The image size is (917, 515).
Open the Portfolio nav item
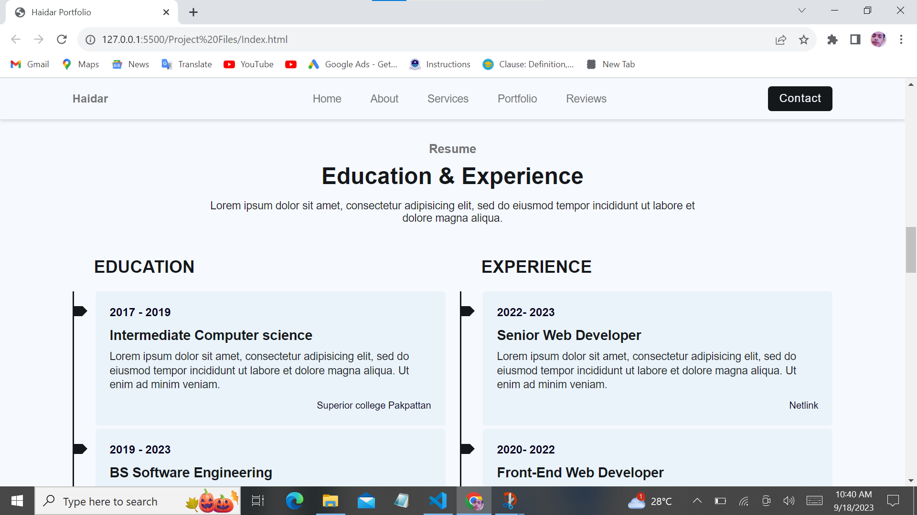(517, 99)
